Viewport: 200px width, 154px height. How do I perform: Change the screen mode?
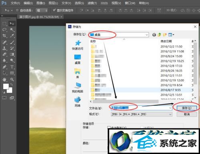(x=12, y=98)
